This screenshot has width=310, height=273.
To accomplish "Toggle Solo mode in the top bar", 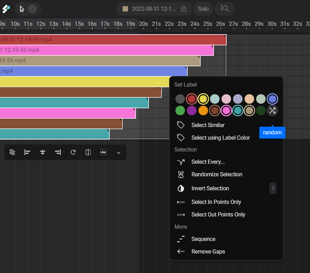I will tap(203, 9).
